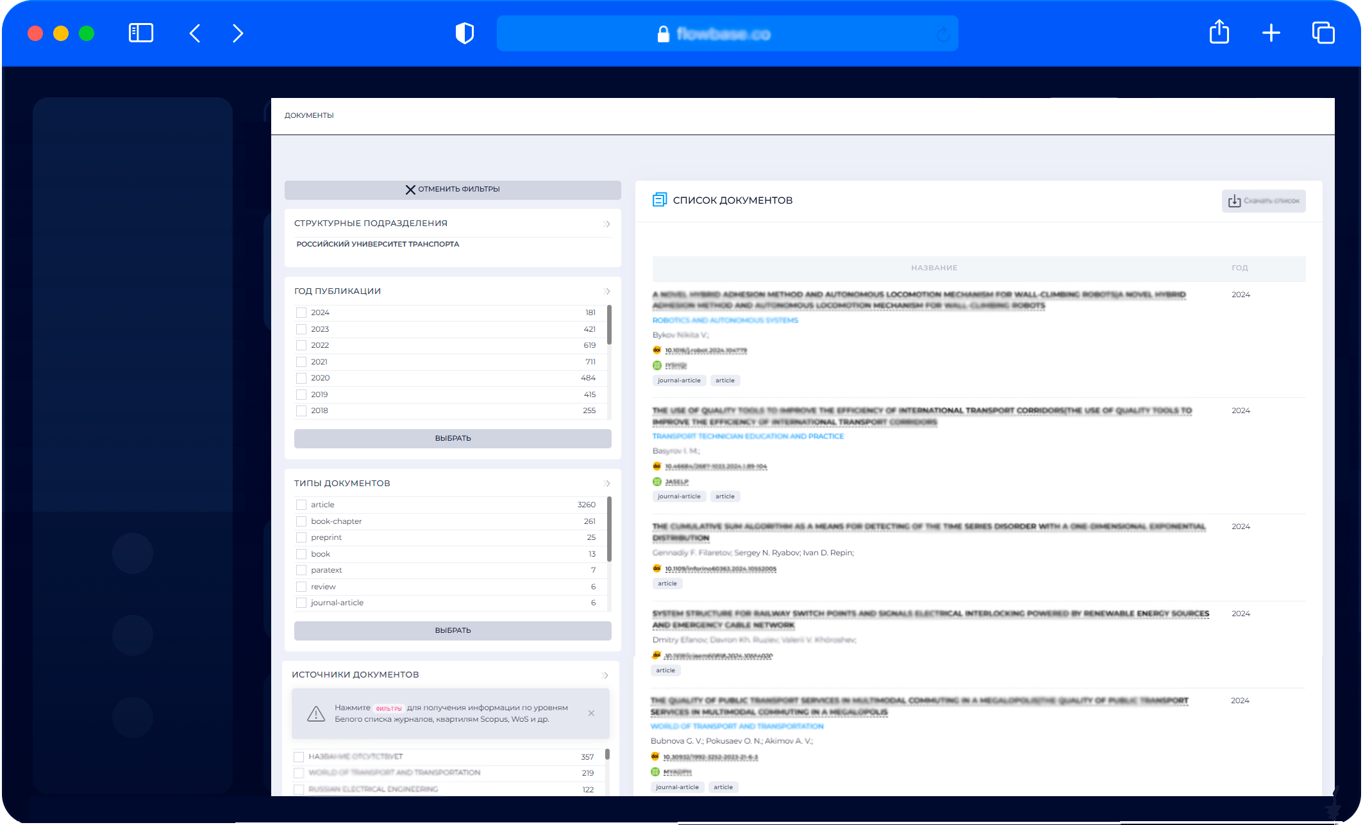Check WORLD OF TRANSPORT AND TRANSPORTATION source box
Image resolution: width=1363 pixels, height=825 pixels.
[x=298, y=773]
